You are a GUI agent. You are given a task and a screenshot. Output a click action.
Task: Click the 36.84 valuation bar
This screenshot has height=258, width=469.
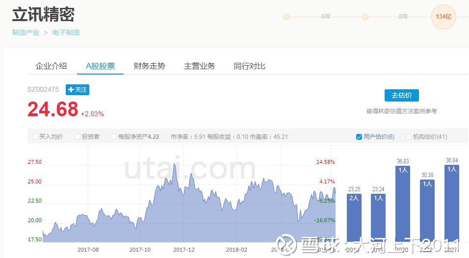click(x=452, y=204)
